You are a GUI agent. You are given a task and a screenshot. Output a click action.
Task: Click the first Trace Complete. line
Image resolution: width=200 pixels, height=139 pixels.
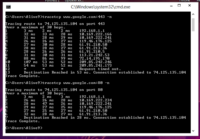[x=23, y=76]
